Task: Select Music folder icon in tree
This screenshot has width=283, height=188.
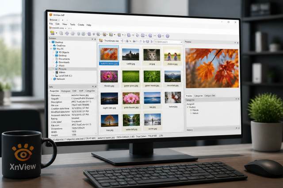Action: pos(57,66)
